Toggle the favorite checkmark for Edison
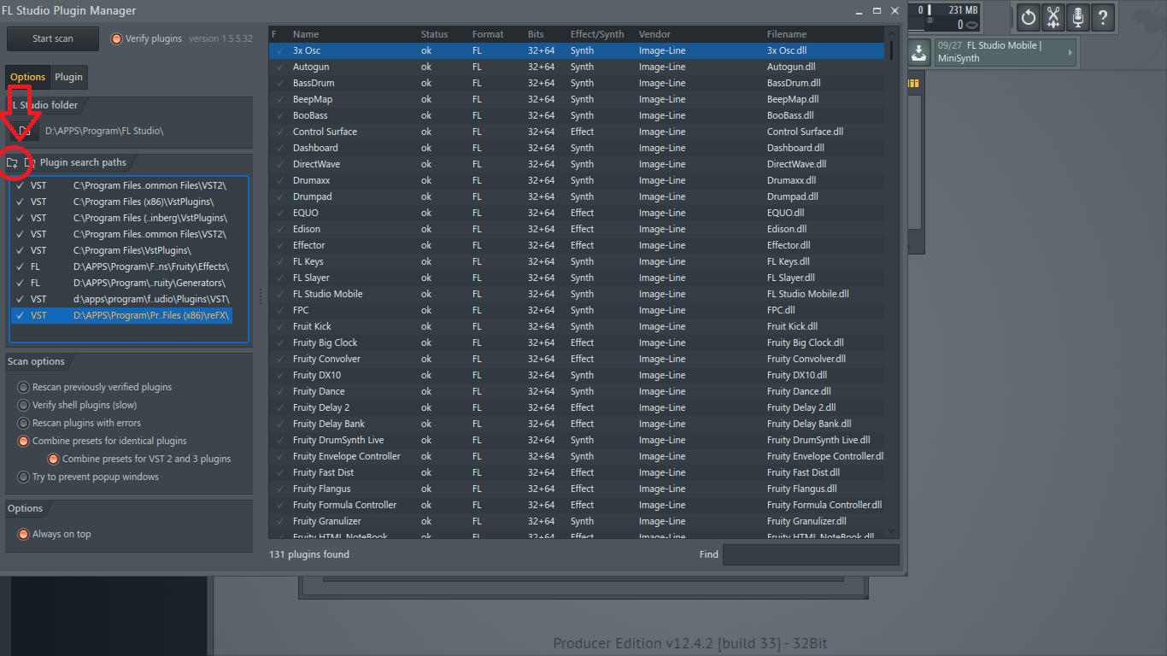Image resolution: width=1167 pixels, height=656 pixels. pyautogui.click(x=279, y=229)
